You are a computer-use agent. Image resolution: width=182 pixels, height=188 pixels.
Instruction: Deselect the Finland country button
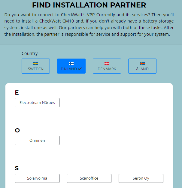(x=71, y=66)
